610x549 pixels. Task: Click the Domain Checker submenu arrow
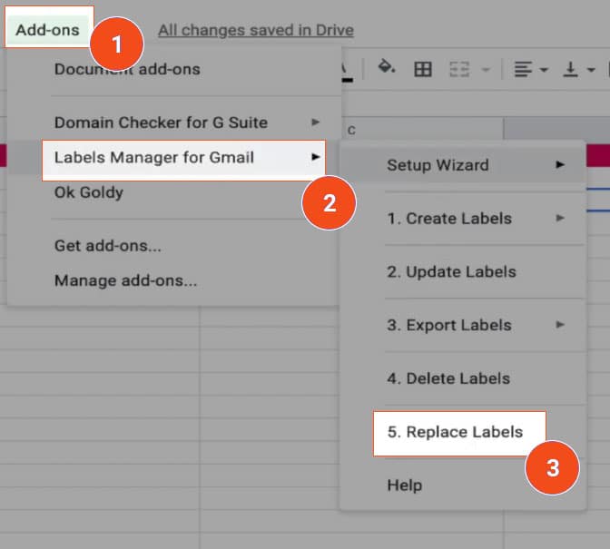tap(316, 123)
